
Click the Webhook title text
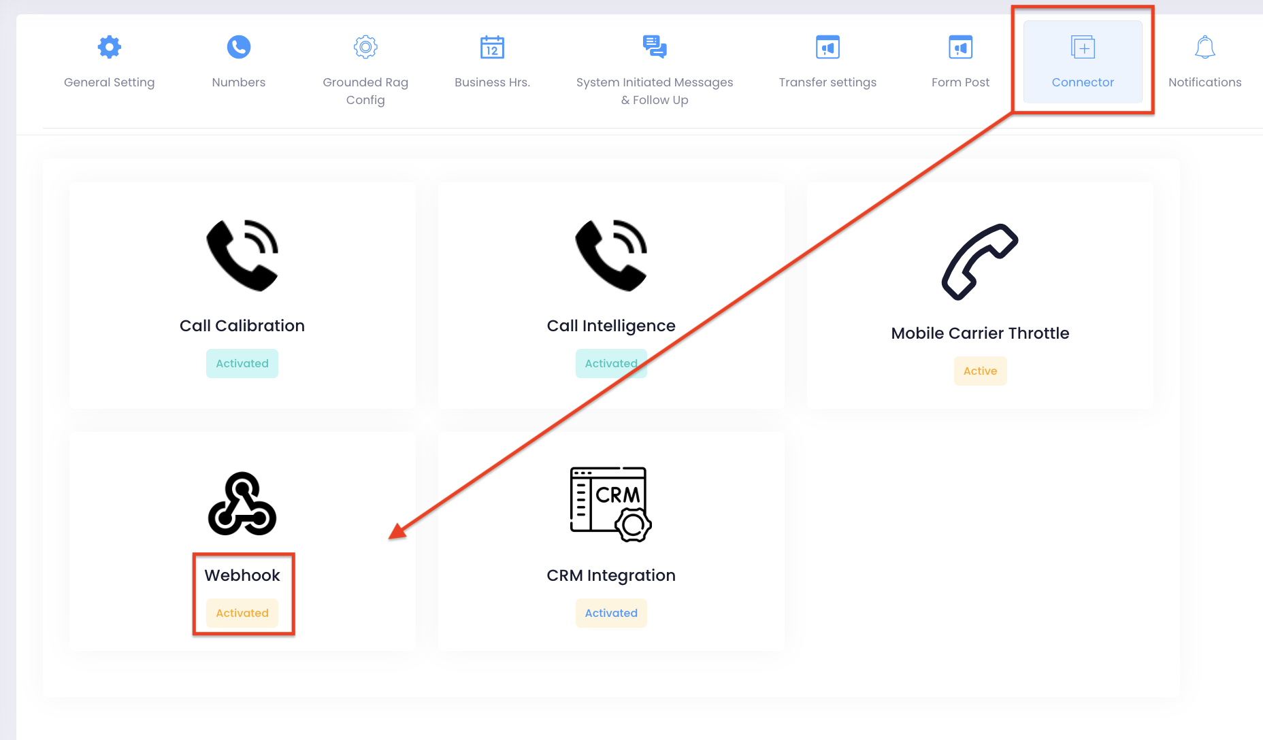[x=242, y=575]
